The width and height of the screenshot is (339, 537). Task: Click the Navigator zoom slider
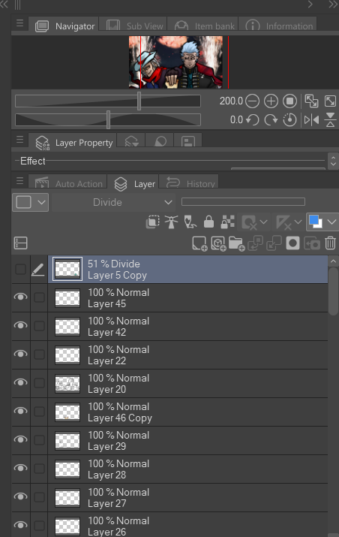point(108,101)
